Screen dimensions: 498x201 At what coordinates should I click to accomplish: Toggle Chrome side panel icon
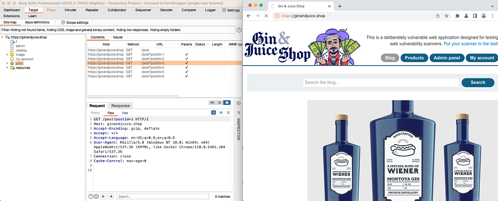point(475,16)
